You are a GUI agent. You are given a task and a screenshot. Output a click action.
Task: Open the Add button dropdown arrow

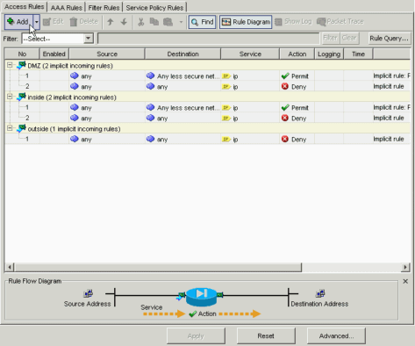(x=37, y=22)
